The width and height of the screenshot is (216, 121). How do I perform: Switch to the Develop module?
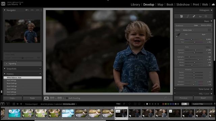click(148, 4)
